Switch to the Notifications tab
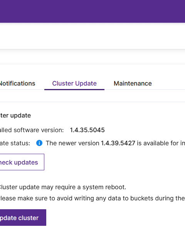Image resolution: width=185 pixels, height=247 pixels. pos(17,83)
